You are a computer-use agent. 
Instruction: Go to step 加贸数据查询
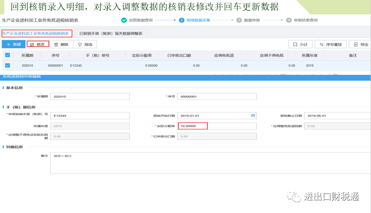(x=140, y=20)
